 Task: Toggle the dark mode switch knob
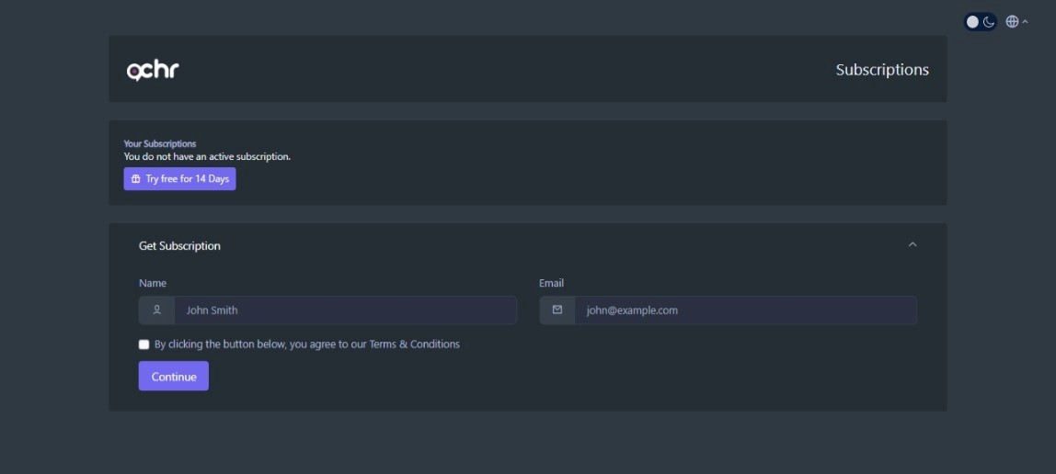973,22
